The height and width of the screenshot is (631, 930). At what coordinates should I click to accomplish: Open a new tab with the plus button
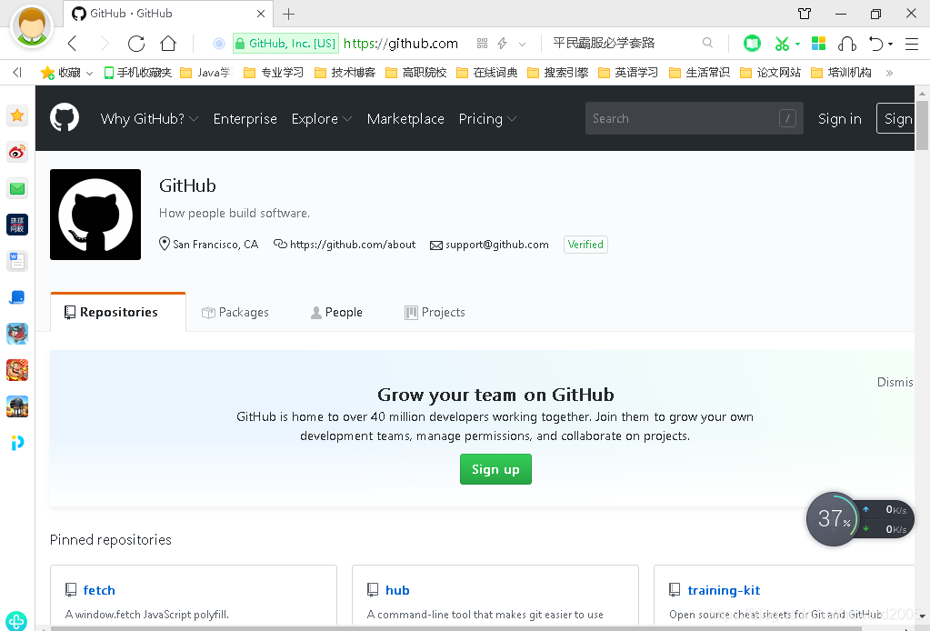(288, 14)
